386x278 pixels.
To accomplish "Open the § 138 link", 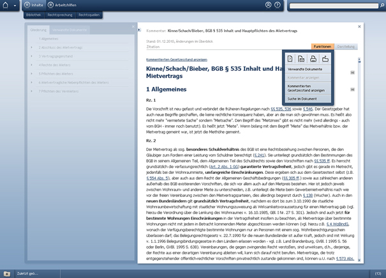I will 308,196.
